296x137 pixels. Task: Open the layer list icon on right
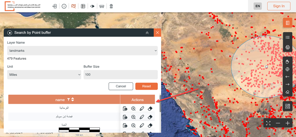[x=287, y=37]
